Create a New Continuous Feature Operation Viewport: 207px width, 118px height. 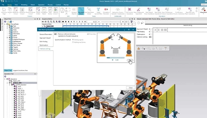167,11
